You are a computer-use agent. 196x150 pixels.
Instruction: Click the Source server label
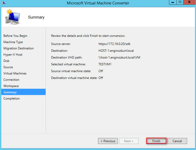61,44
